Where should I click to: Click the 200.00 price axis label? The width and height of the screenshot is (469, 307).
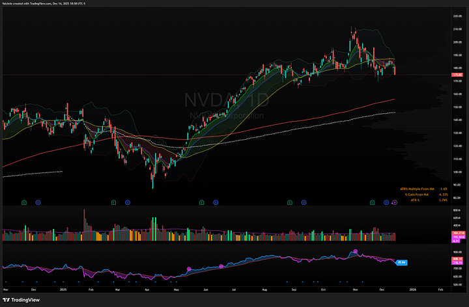pos(457,42)
